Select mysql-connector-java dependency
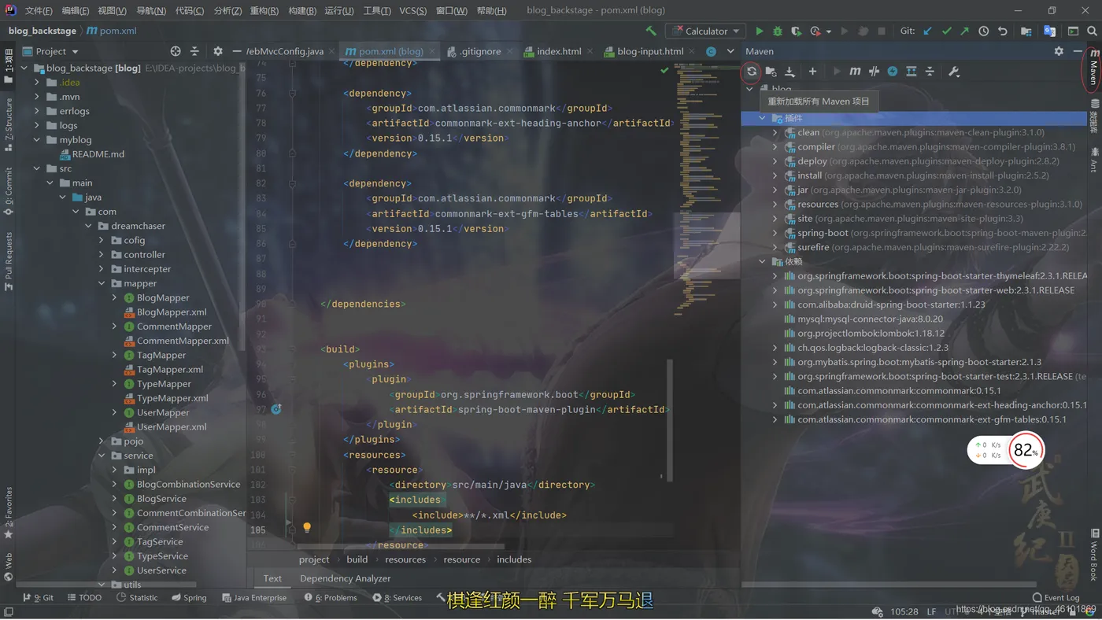 tap(870, 319)
